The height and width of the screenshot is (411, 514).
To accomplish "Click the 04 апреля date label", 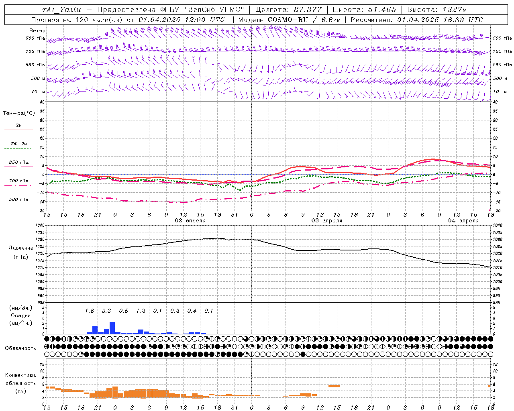I will 463,221.
